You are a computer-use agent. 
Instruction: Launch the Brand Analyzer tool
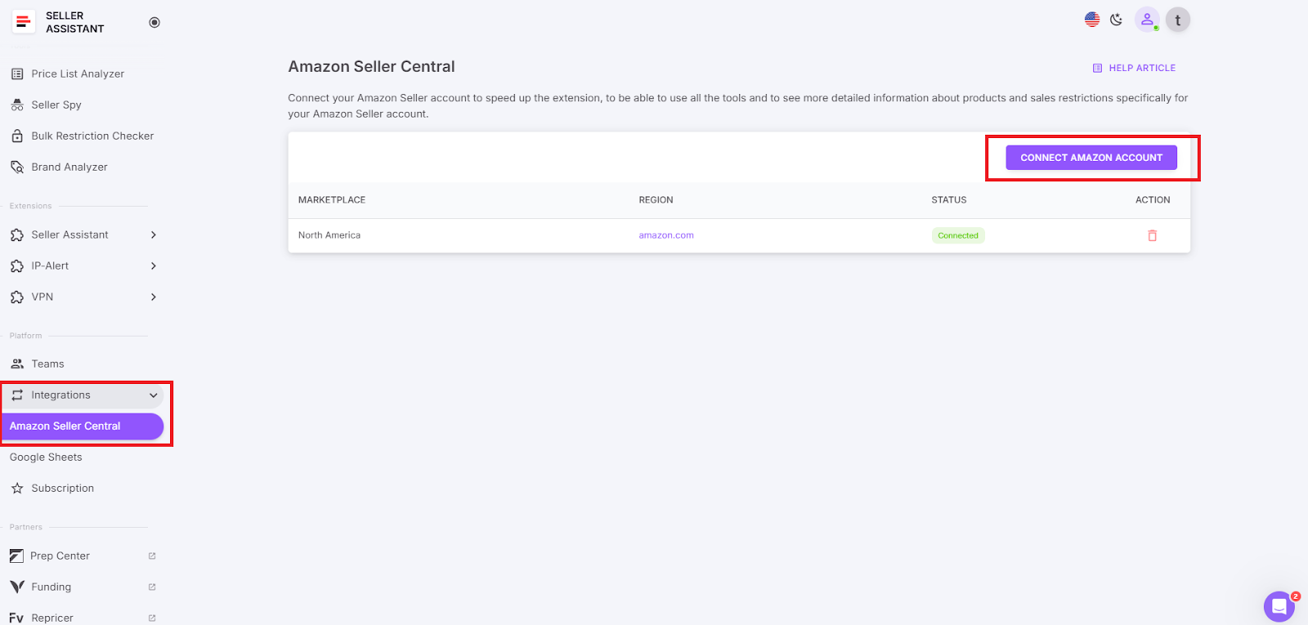69,167
